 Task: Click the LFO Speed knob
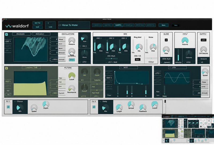pyautogui.click(x=205, y=71)
